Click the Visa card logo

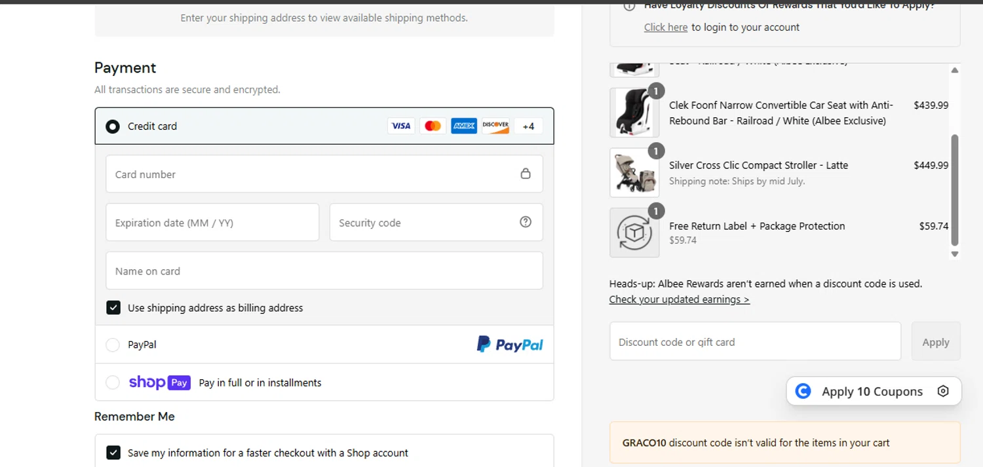[x=401, y=126]
